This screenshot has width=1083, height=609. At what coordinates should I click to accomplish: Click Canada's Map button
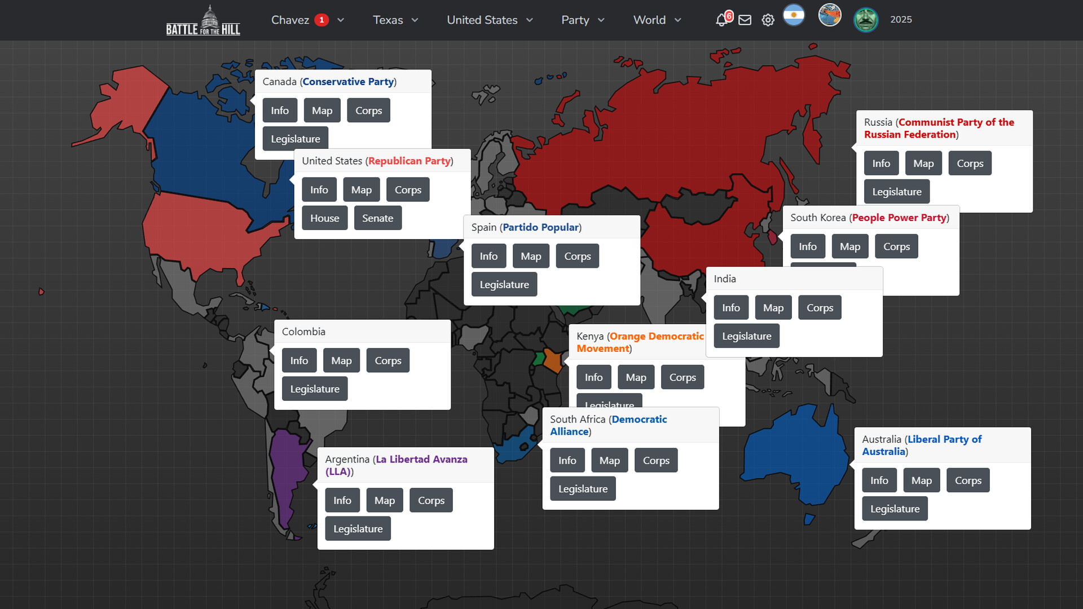tap(322, 111)
